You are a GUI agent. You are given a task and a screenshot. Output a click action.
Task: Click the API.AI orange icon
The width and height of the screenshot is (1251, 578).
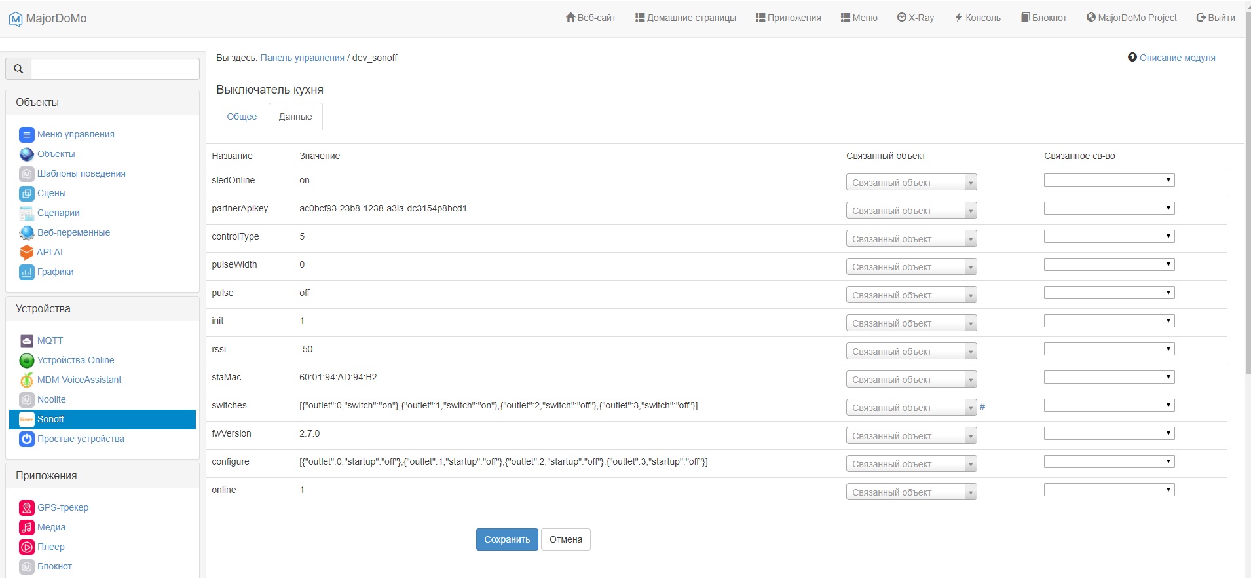point(26,253)
